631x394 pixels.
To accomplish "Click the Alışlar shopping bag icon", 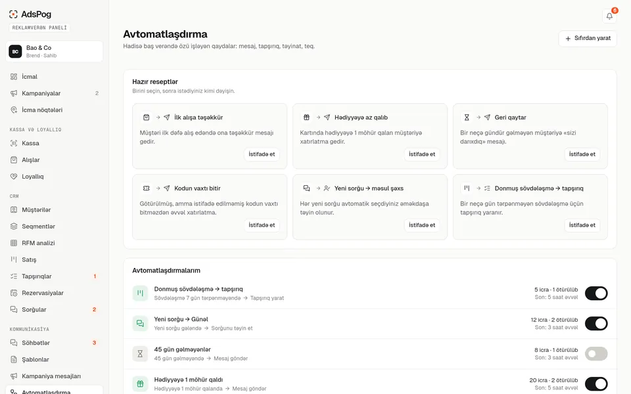I will (x=14, y=160).
